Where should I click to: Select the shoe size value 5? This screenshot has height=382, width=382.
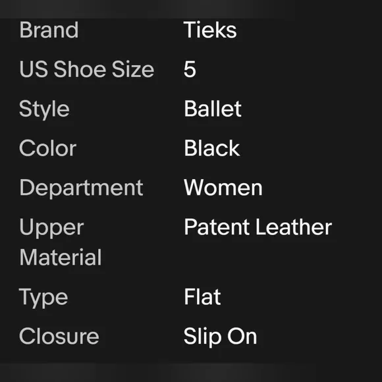tap(190, 69)
